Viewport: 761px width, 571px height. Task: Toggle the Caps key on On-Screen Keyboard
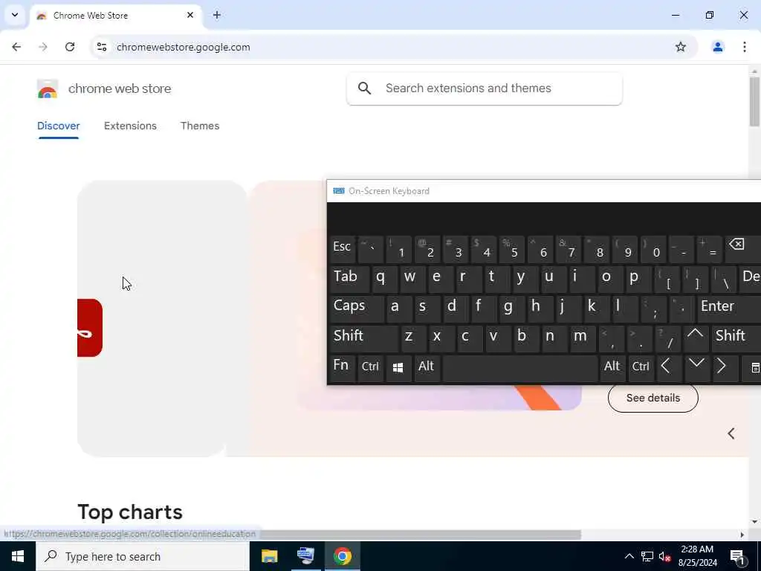pos(356,308)
